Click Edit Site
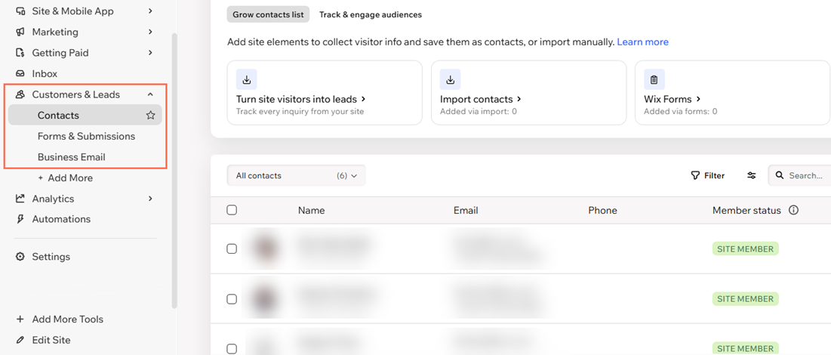Image resolution: width=831 pixels, height=355 pixels. [51, 340]
